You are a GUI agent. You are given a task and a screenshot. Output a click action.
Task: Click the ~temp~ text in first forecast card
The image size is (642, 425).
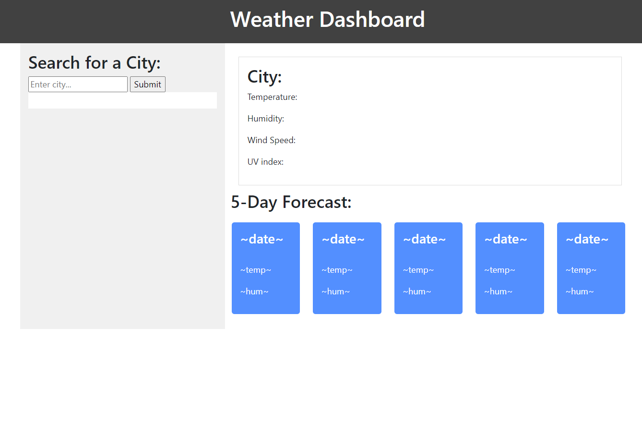256,270
